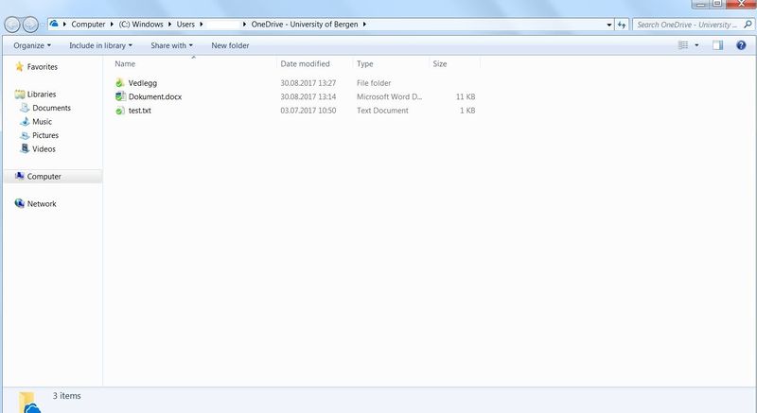Click the Favorites star icon

pyautogui.click(x=19, y=66)
